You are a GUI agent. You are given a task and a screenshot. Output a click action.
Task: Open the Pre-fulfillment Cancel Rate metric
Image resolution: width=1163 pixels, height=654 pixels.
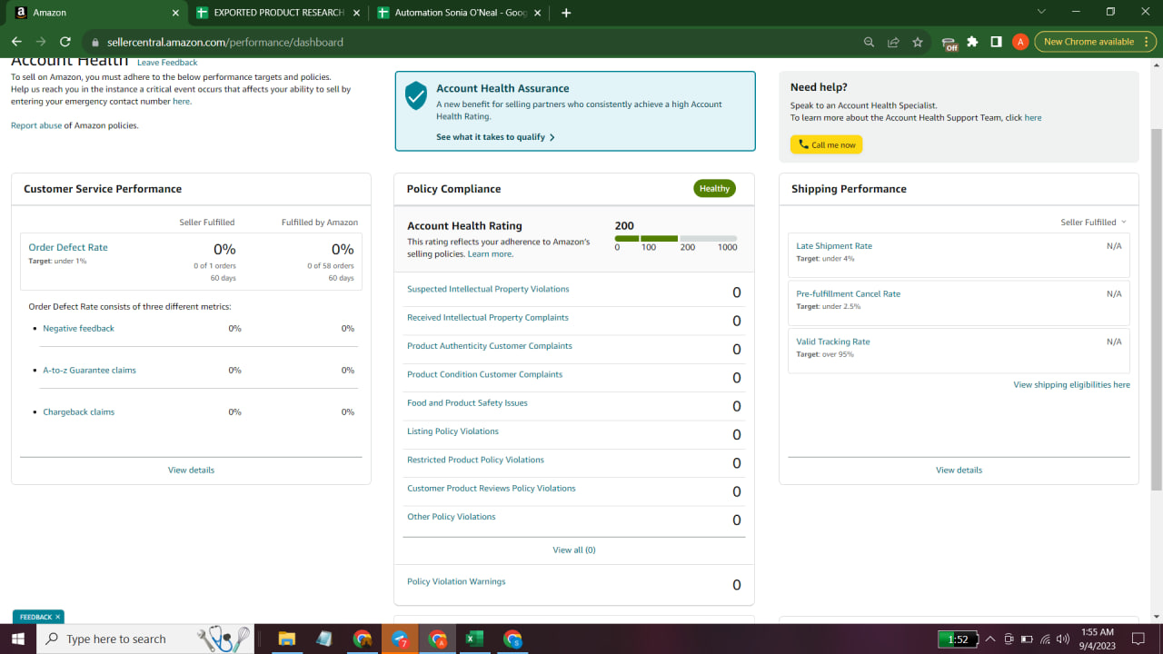click(849, 294)
